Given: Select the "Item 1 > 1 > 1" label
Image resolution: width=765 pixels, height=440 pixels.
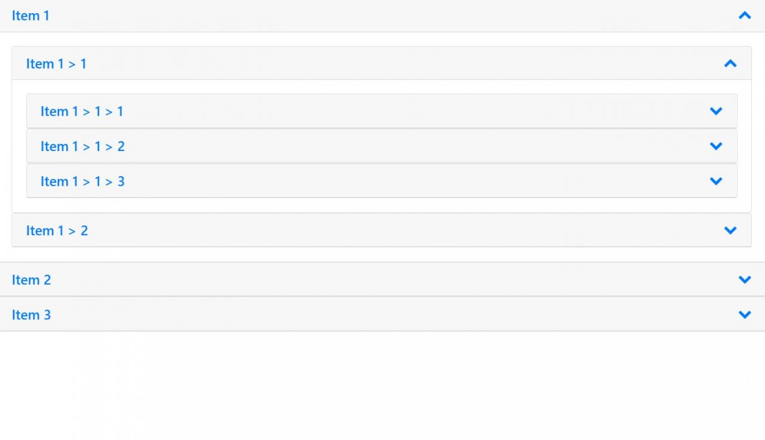Looking at the screenshot, I should (82, 111).
